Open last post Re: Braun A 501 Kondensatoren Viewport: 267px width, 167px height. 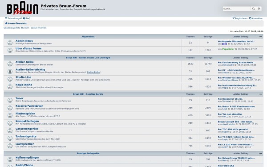236,106
